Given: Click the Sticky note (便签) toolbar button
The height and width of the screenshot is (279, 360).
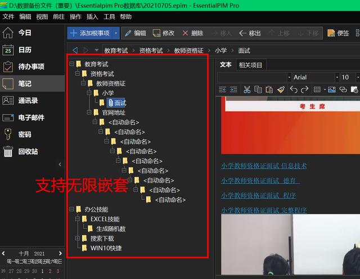Looking at the screenshot, I should pyautogui.click(x=338, y=33).
